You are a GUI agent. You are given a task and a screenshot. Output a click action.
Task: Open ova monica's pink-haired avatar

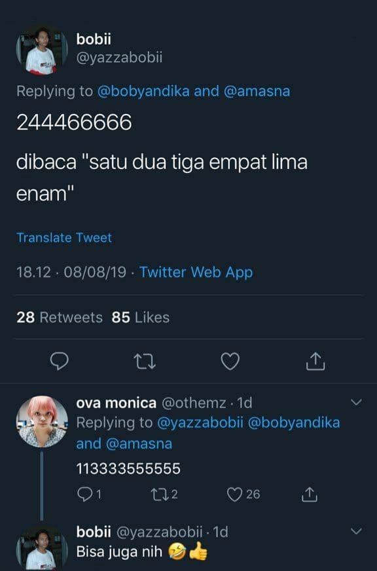[42, 421]
